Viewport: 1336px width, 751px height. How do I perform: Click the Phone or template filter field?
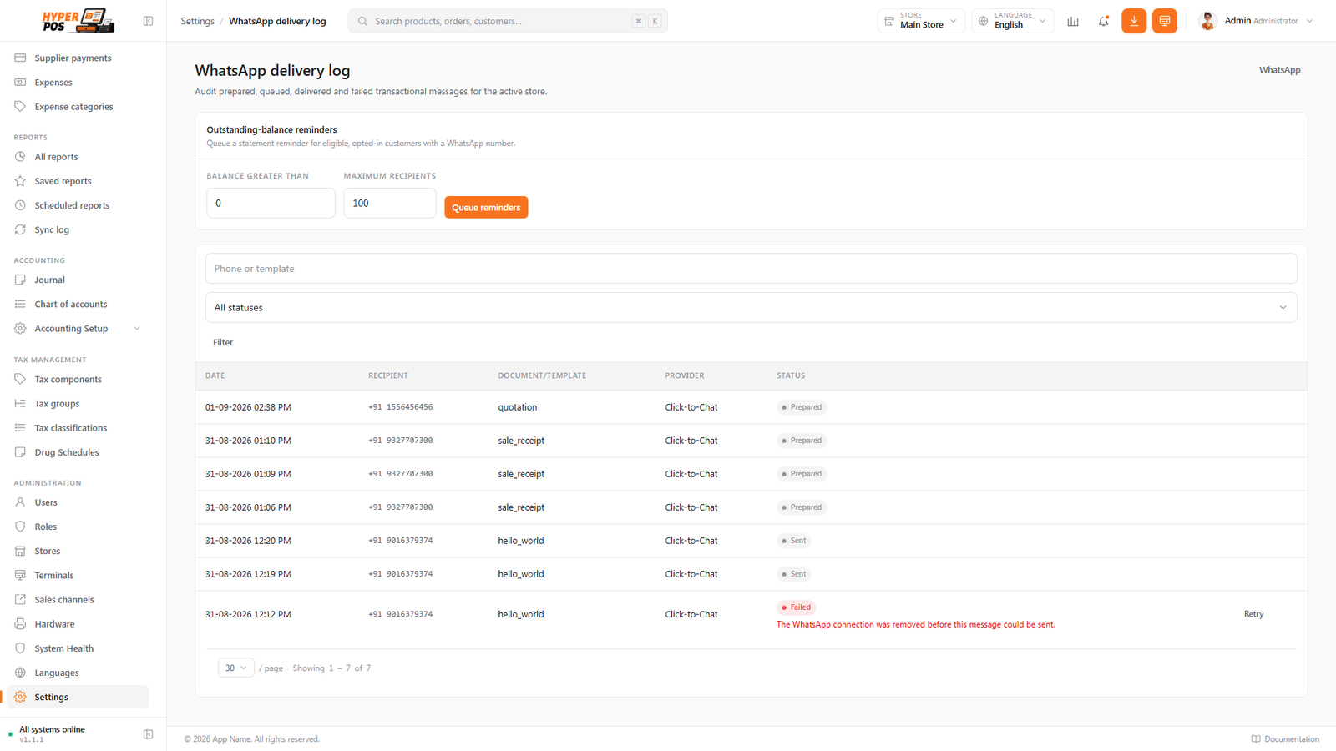tap(751, 269)
